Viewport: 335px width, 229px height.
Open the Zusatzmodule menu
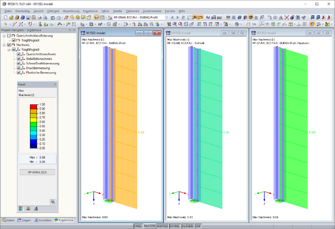pyautogui.click(x=152, y=11)
